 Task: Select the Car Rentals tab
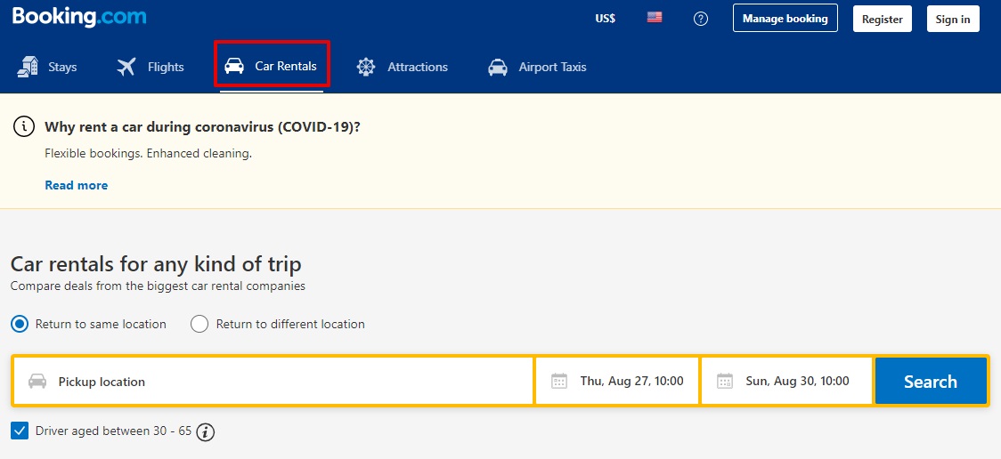tap(272, 66)
